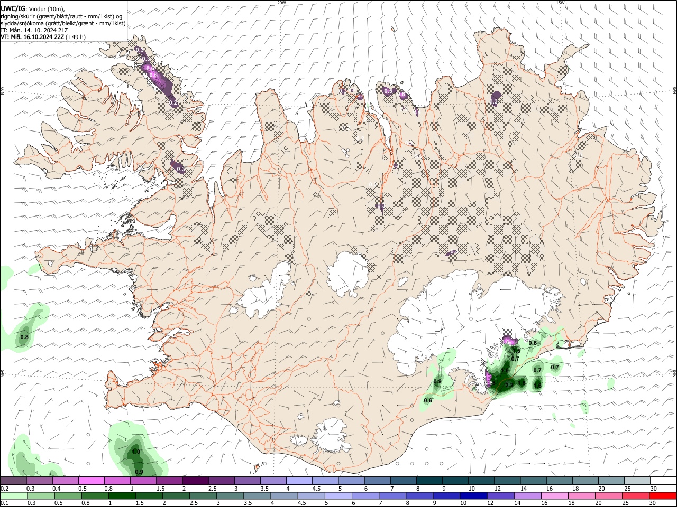This screenshot has height=507, width=677.
Task: Click the UWC/IG title text
Action: (x=12, y=8)
